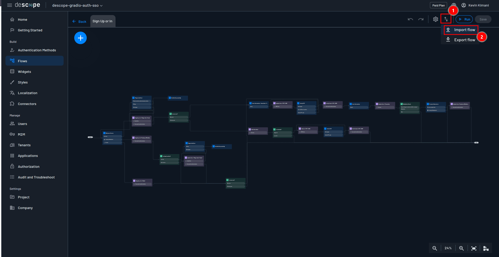This screenshot has width=499, height=257.
Task: Select the Flows icon in the sidebar
Action: pos(12,61)
